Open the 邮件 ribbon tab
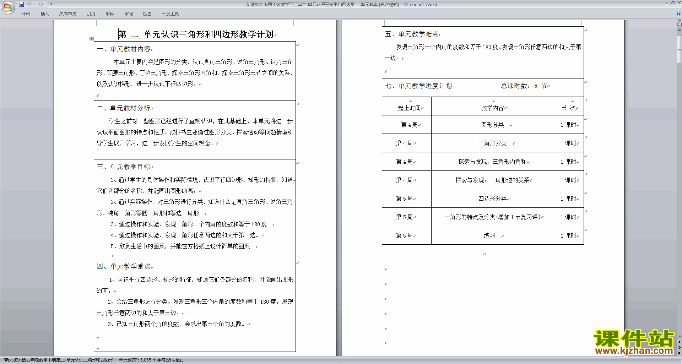 (110, 14)
